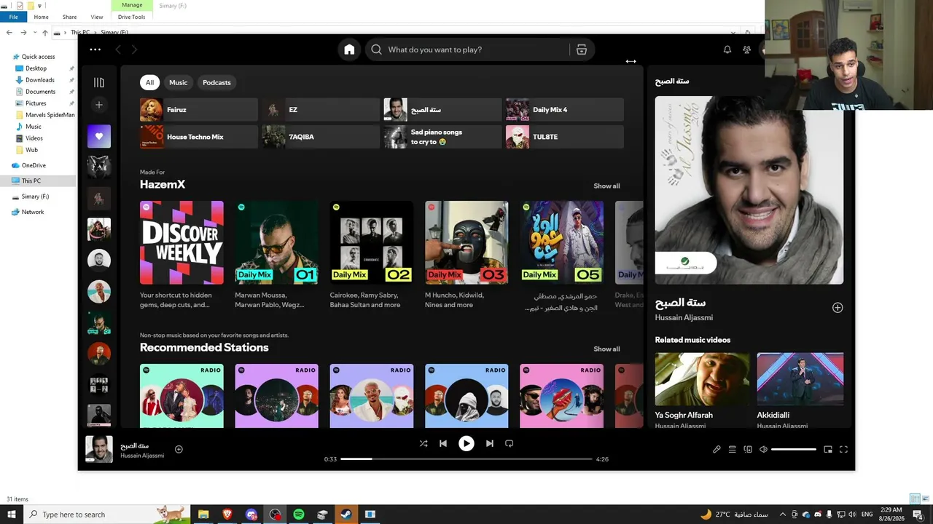Open Sad piano songs to cry to

(x=442, y=137)
